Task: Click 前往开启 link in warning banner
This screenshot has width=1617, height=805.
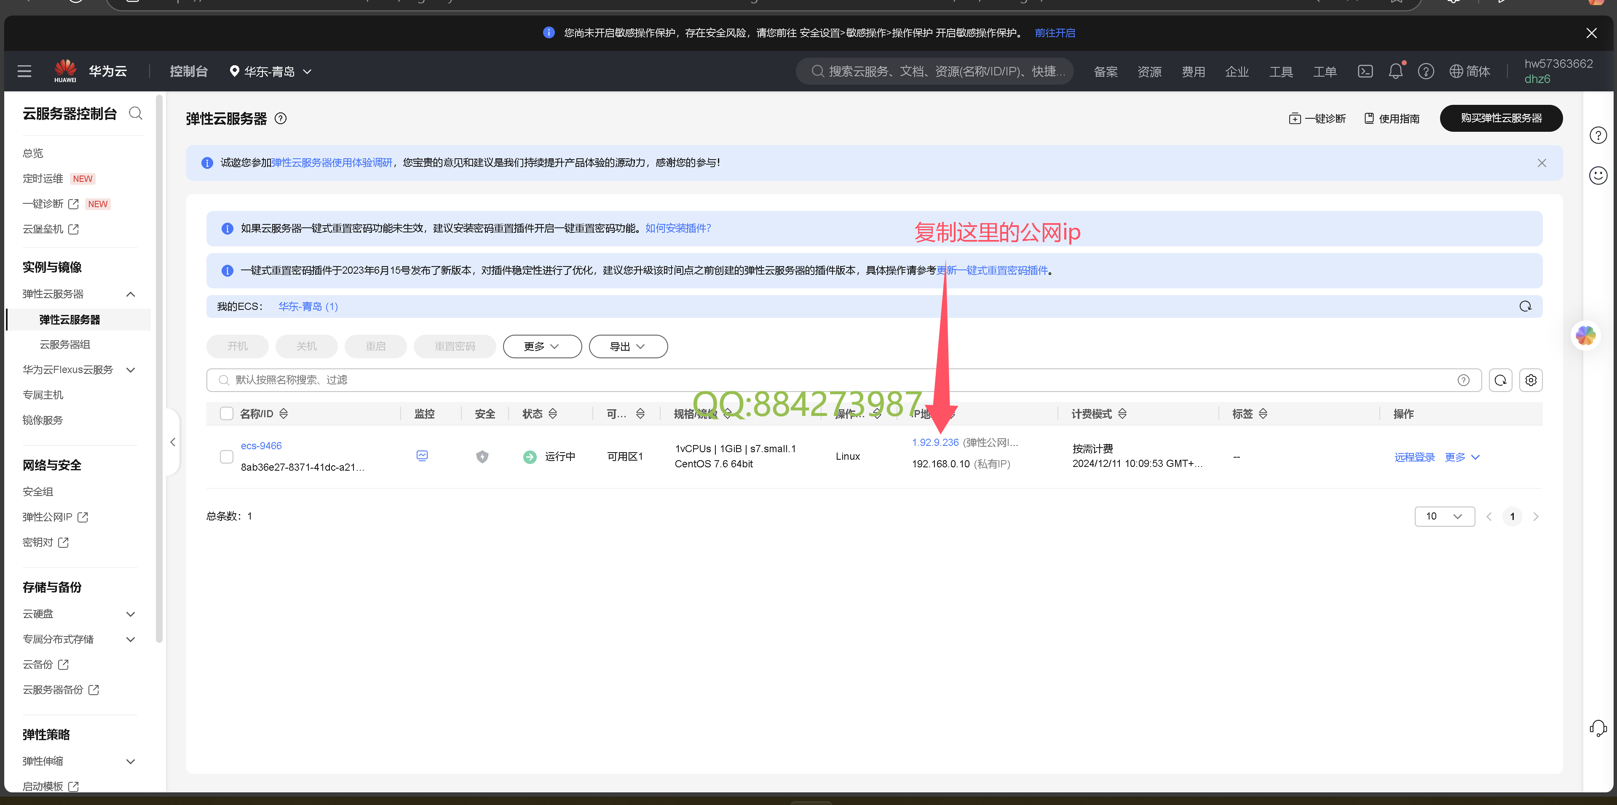Action: (1055, 33)
